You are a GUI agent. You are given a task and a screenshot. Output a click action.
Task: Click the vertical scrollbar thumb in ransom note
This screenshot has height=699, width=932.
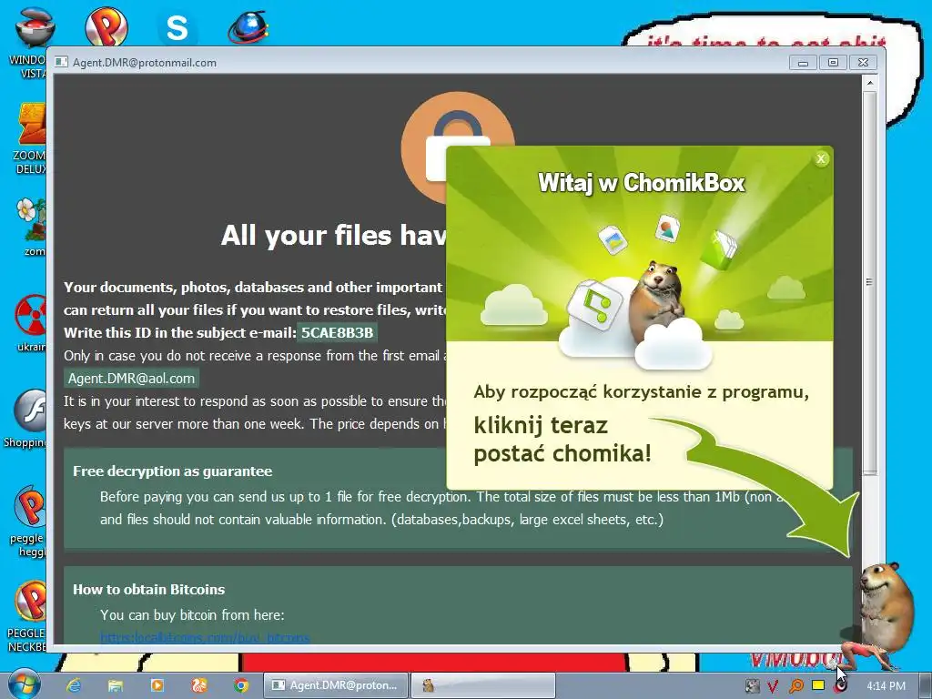869,282
